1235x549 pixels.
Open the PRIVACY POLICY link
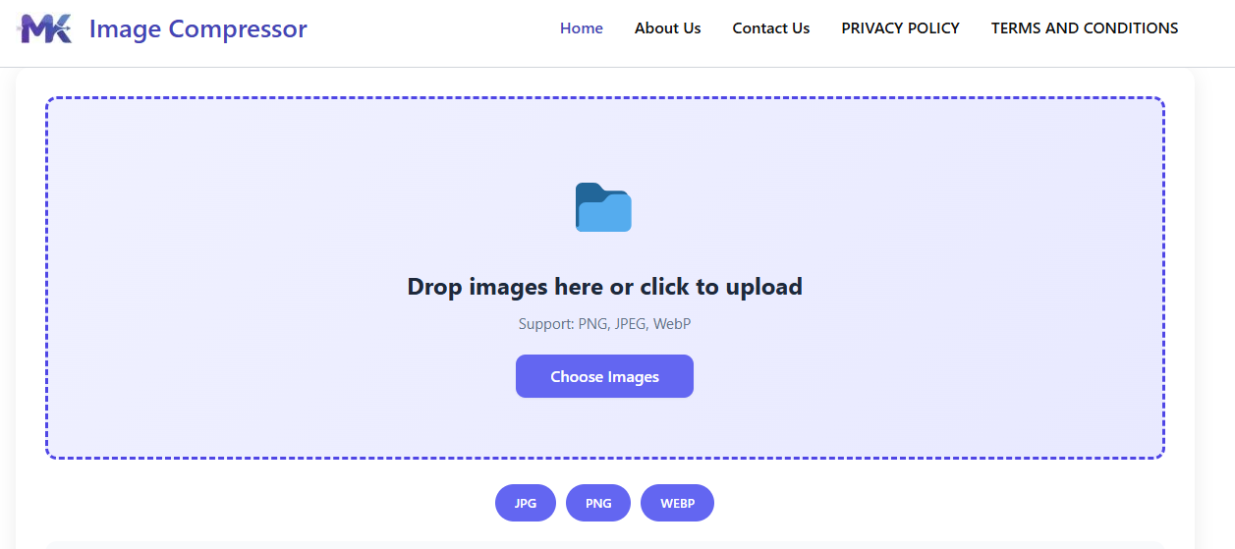coord(900,28)
